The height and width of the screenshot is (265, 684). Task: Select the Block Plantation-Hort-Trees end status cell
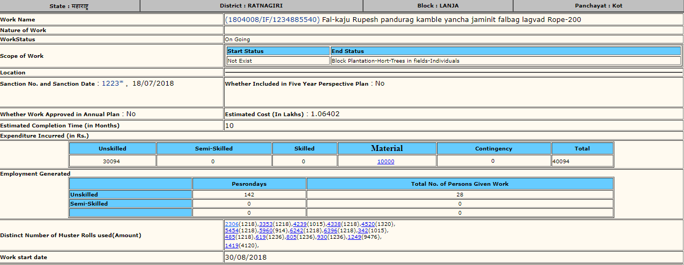[x=505, y=60]
